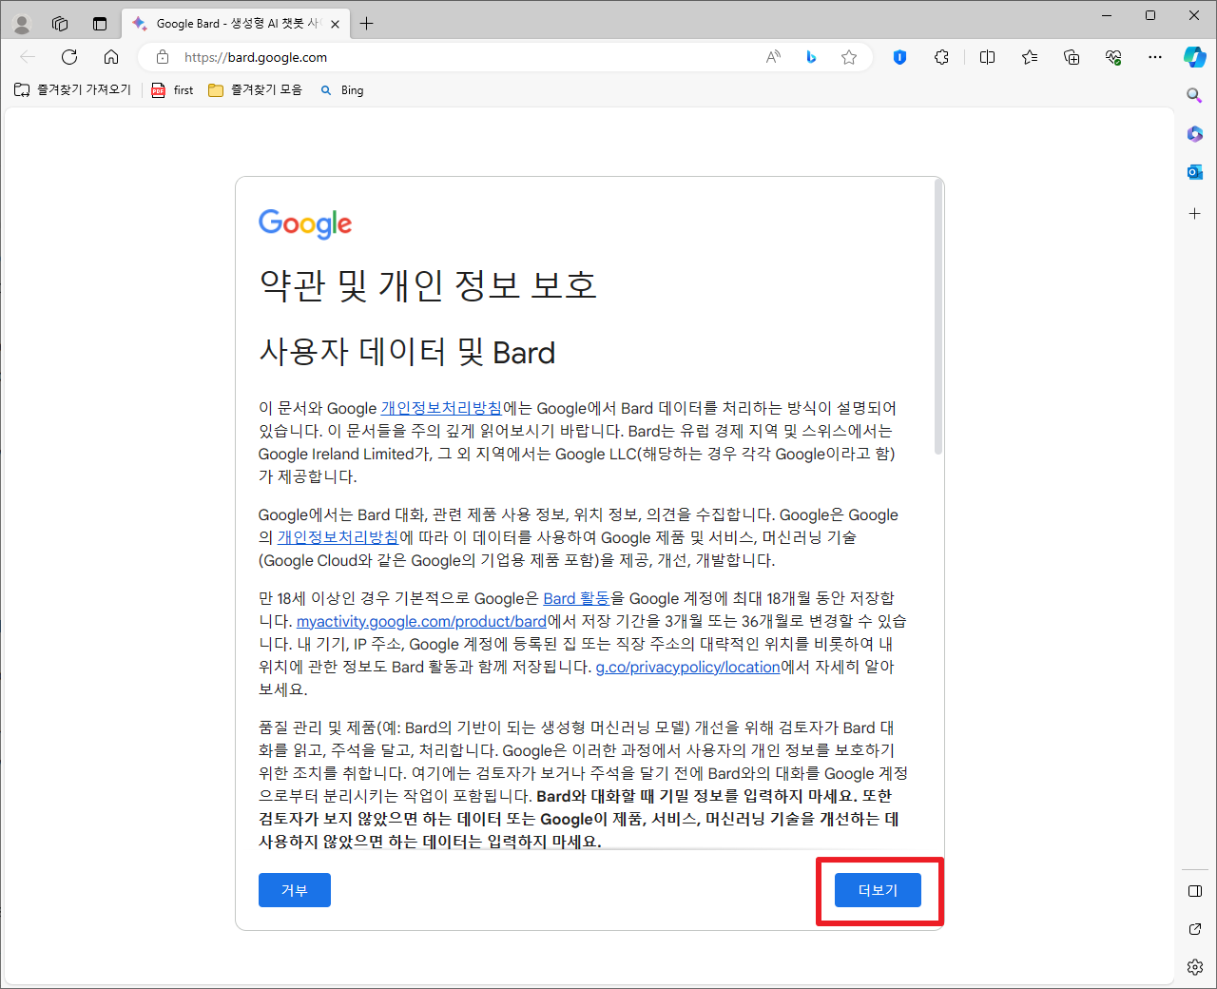The image size is (1217, 989).
Task: Click the back navigation arrow
Action: 28,57
